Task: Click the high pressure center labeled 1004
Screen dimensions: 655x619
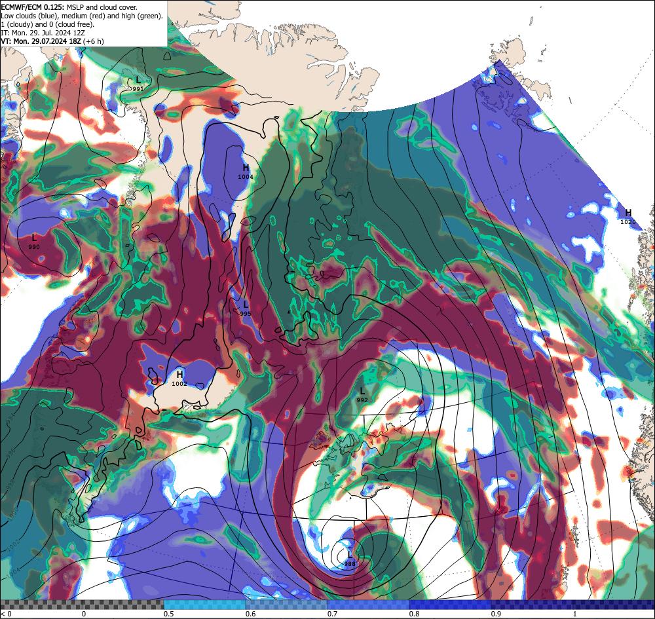Action: 246,172
